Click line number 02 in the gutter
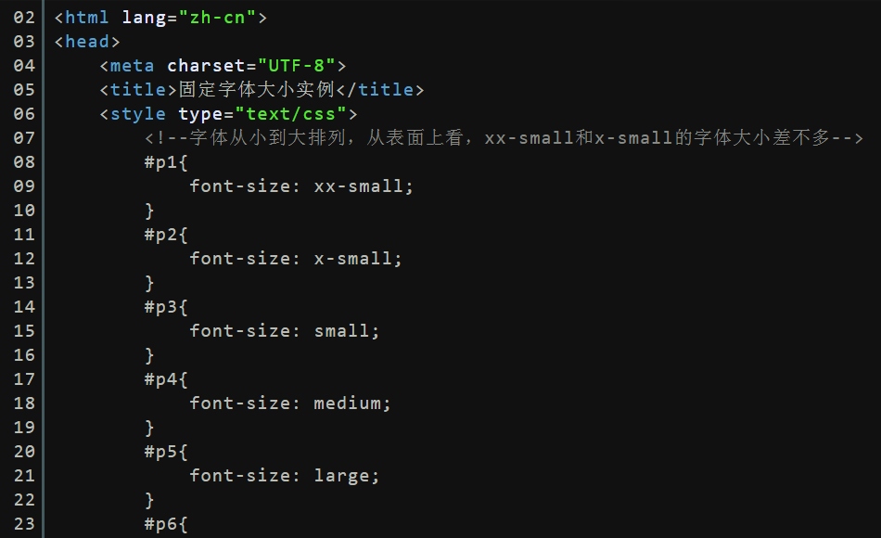Image resolution: width=881 pixels, height=538 pixels. point(24,18)
